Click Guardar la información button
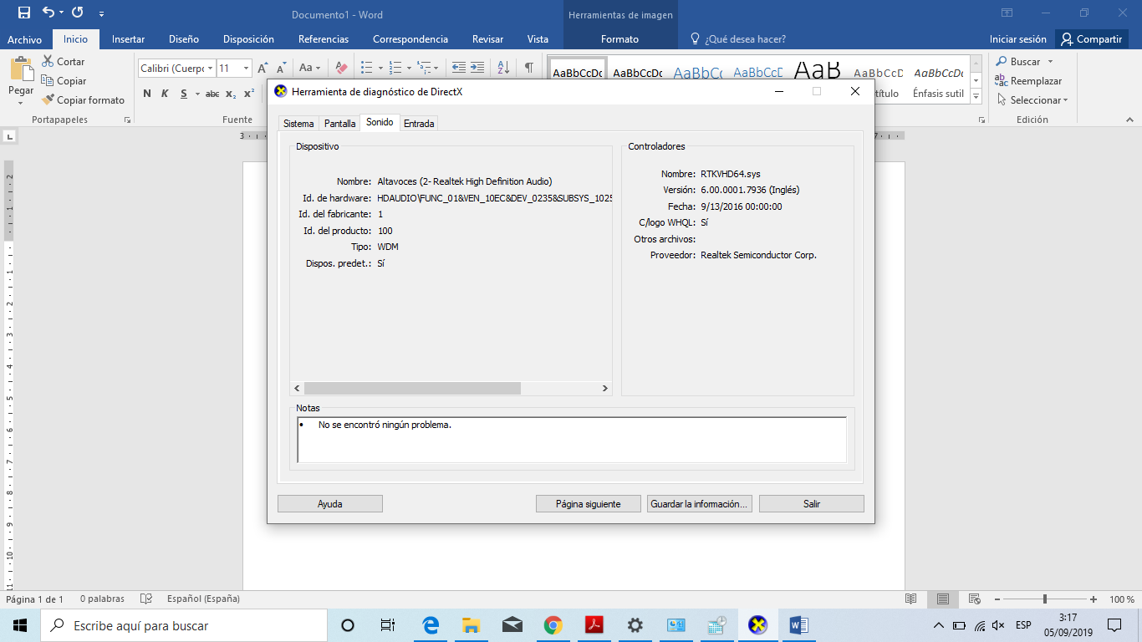The width and height of the screenshot is (1142, 642). pyautogui.click(x=700, y=504)
